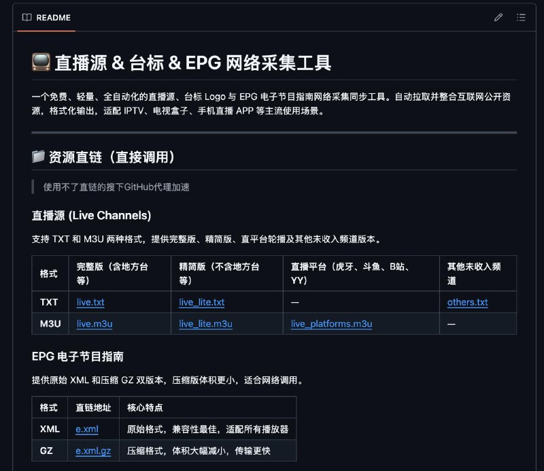Open the live_lite.m3u link
Image resolution: width=544 pixels, height=471 pixels.
[205, 324]
